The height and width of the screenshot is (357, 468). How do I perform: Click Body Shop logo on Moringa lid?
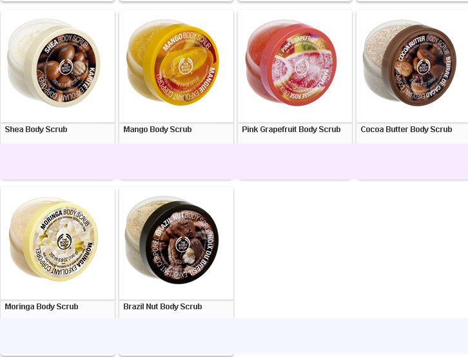point(64,242)
